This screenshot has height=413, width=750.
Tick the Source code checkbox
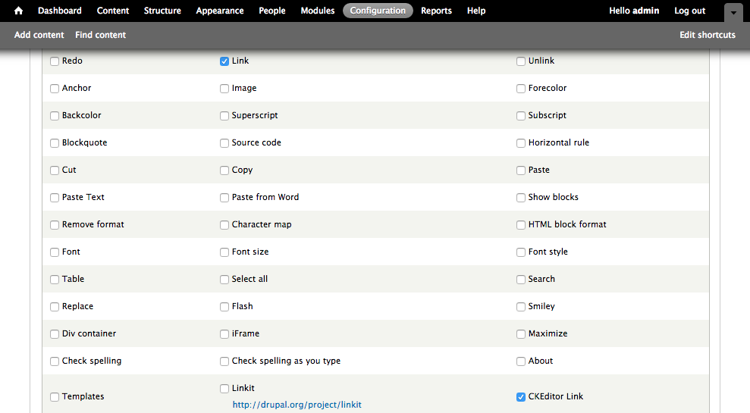click(224, 143)
